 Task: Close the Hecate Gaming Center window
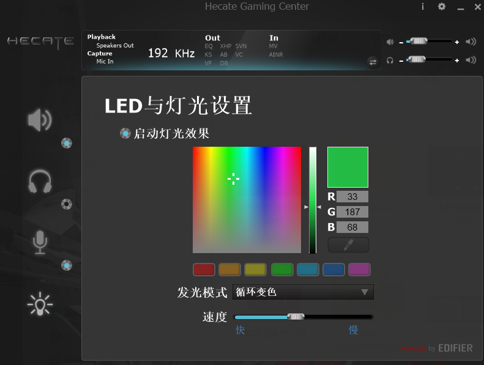coord(477,7)
